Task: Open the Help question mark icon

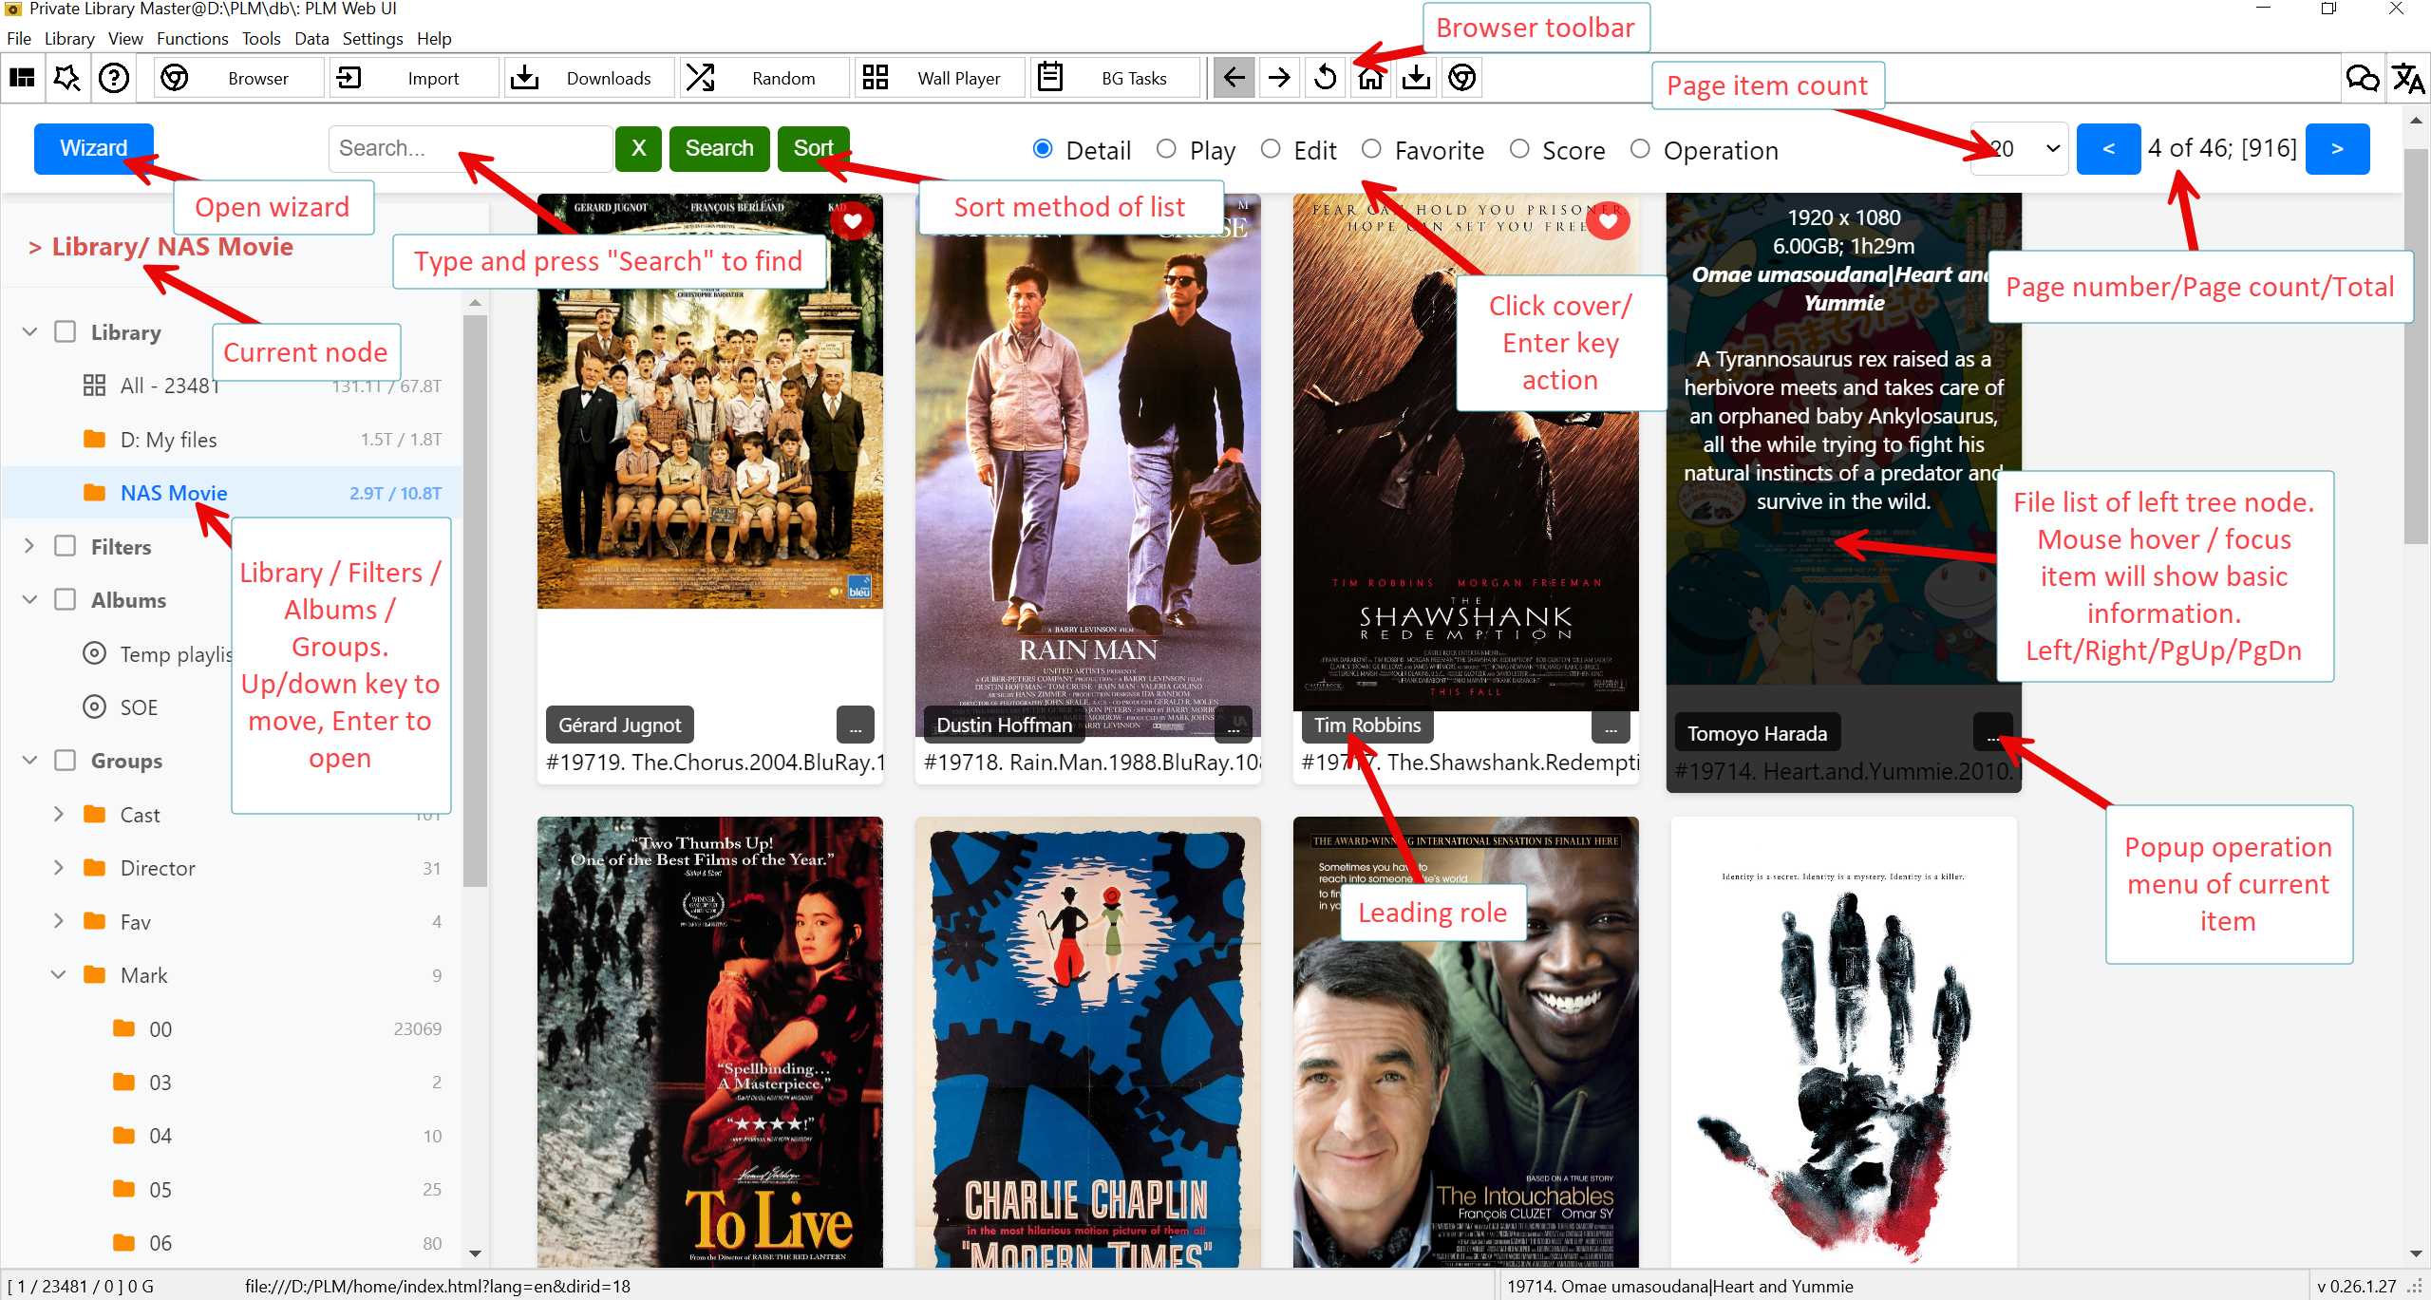Action: coord(114,77)
